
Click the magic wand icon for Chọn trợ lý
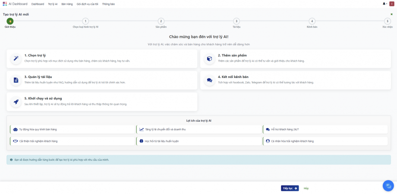tap(16, 58)
